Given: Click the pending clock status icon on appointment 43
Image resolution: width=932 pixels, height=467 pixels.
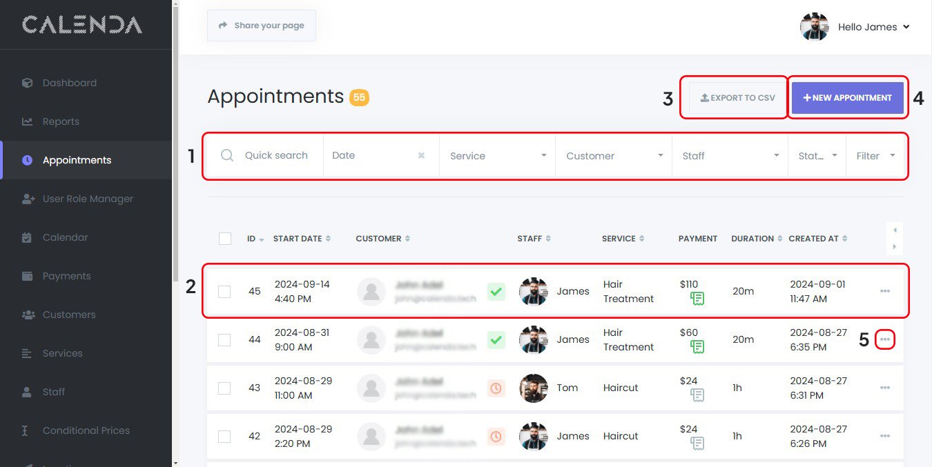Looking at the screenshot, I should tap(496, 388).
